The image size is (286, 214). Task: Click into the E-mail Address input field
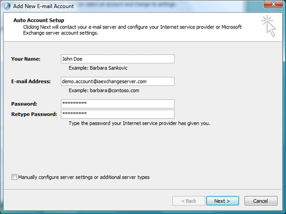[117, 82]
